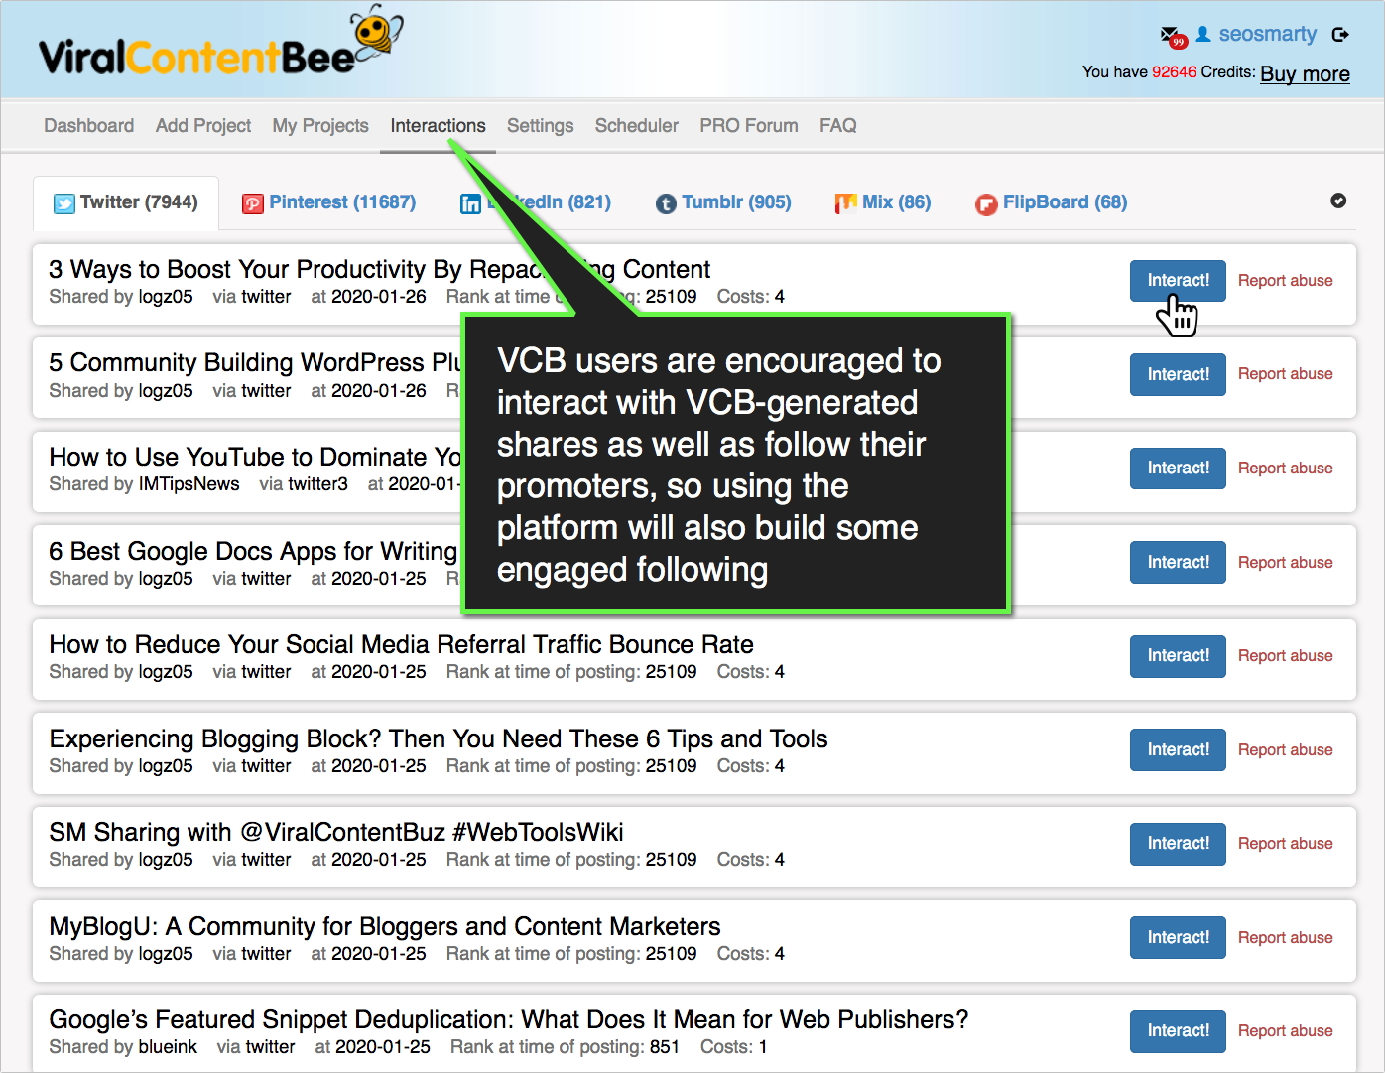Click title 'How to Reduce Your Social Media Referral'
Image resolution: width=1385 pixels, height=1073 pixels.
(401, 644)
